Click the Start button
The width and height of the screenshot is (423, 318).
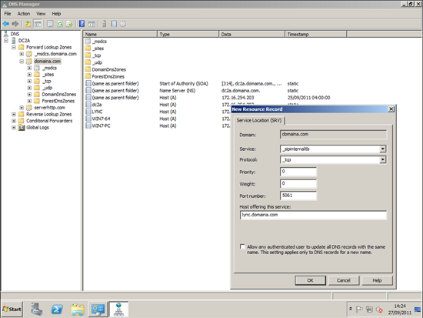pos(12,309)
